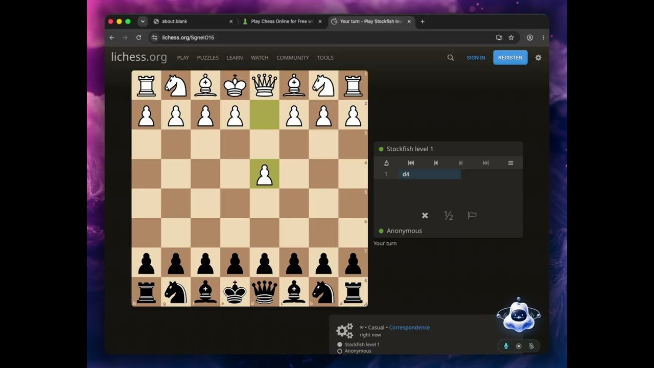
Task: Jump to last move
Action: 486,163
